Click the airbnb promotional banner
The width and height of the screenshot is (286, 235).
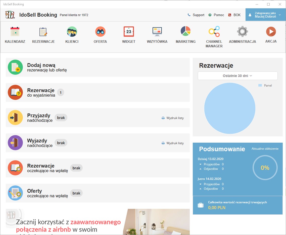pos(98,222)
